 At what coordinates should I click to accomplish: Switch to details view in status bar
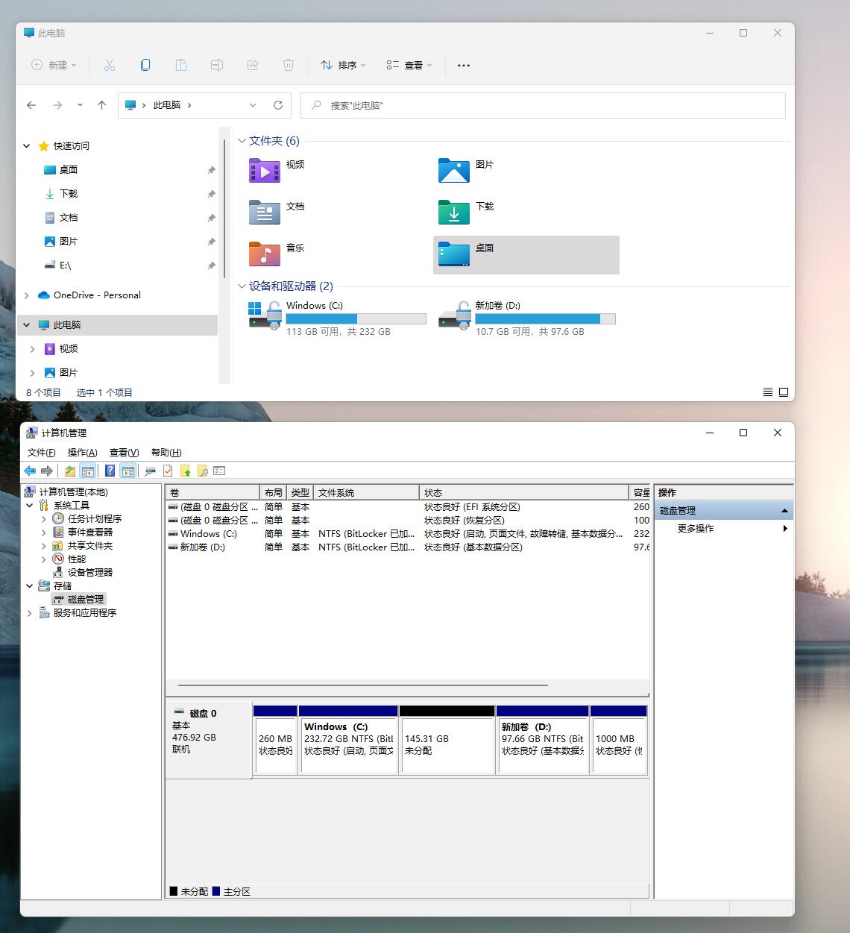click(768, 392)
